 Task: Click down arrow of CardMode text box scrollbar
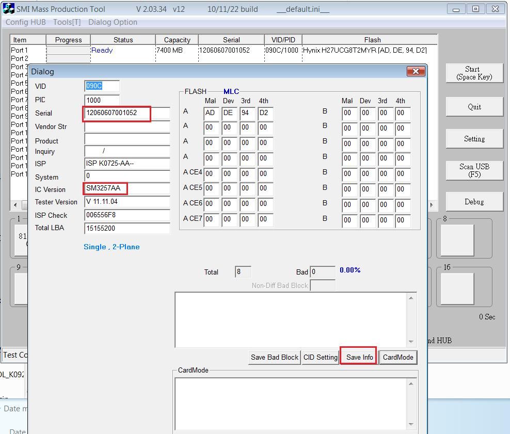click(x=411, y=424)
